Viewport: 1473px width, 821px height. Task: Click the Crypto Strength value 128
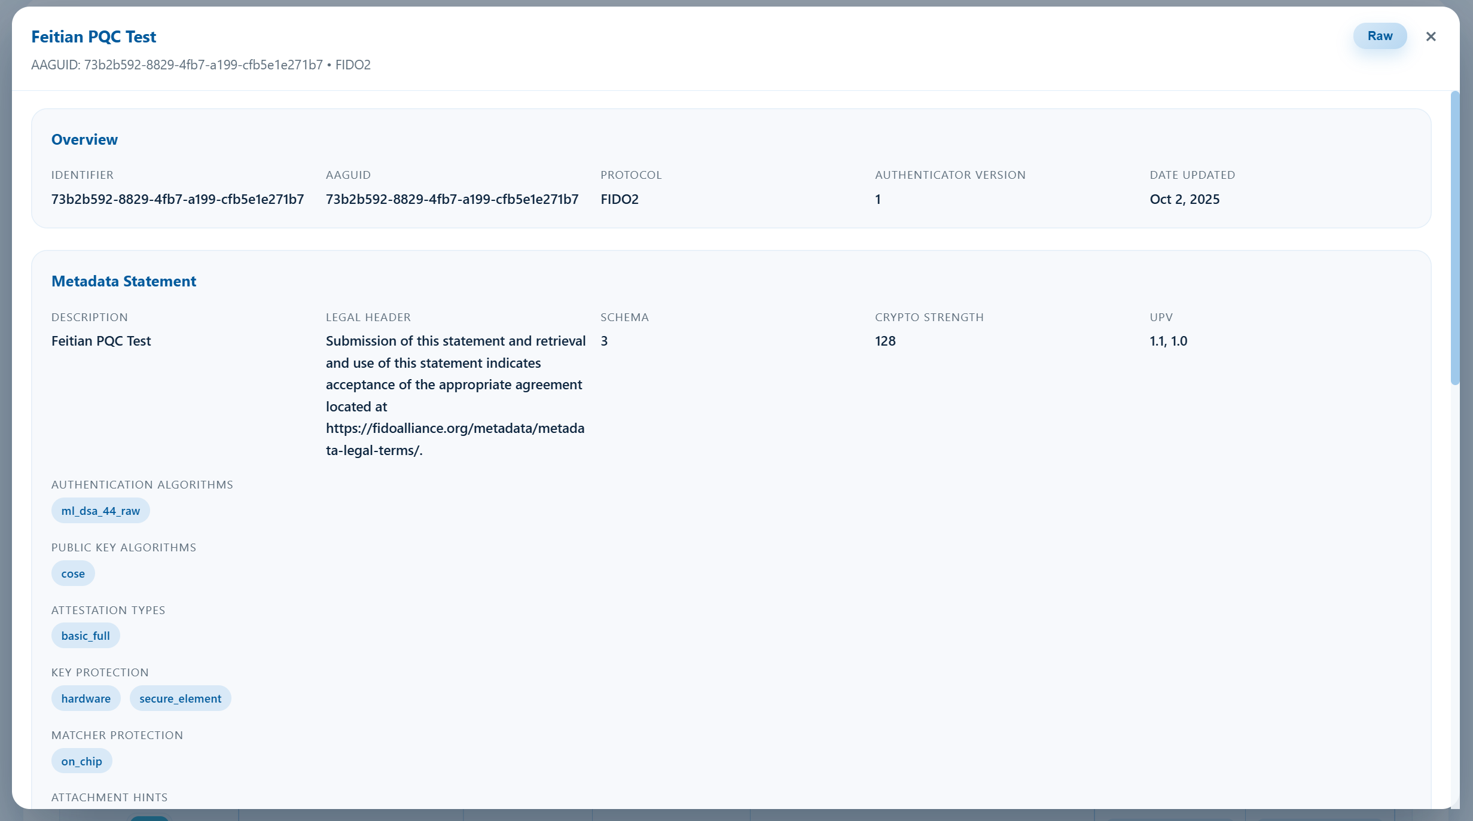[x=885, y=341]
